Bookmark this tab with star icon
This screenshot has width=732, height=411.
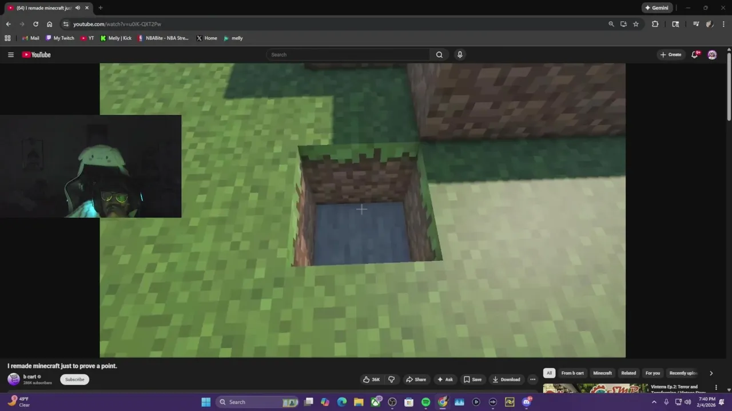(636, 24)
